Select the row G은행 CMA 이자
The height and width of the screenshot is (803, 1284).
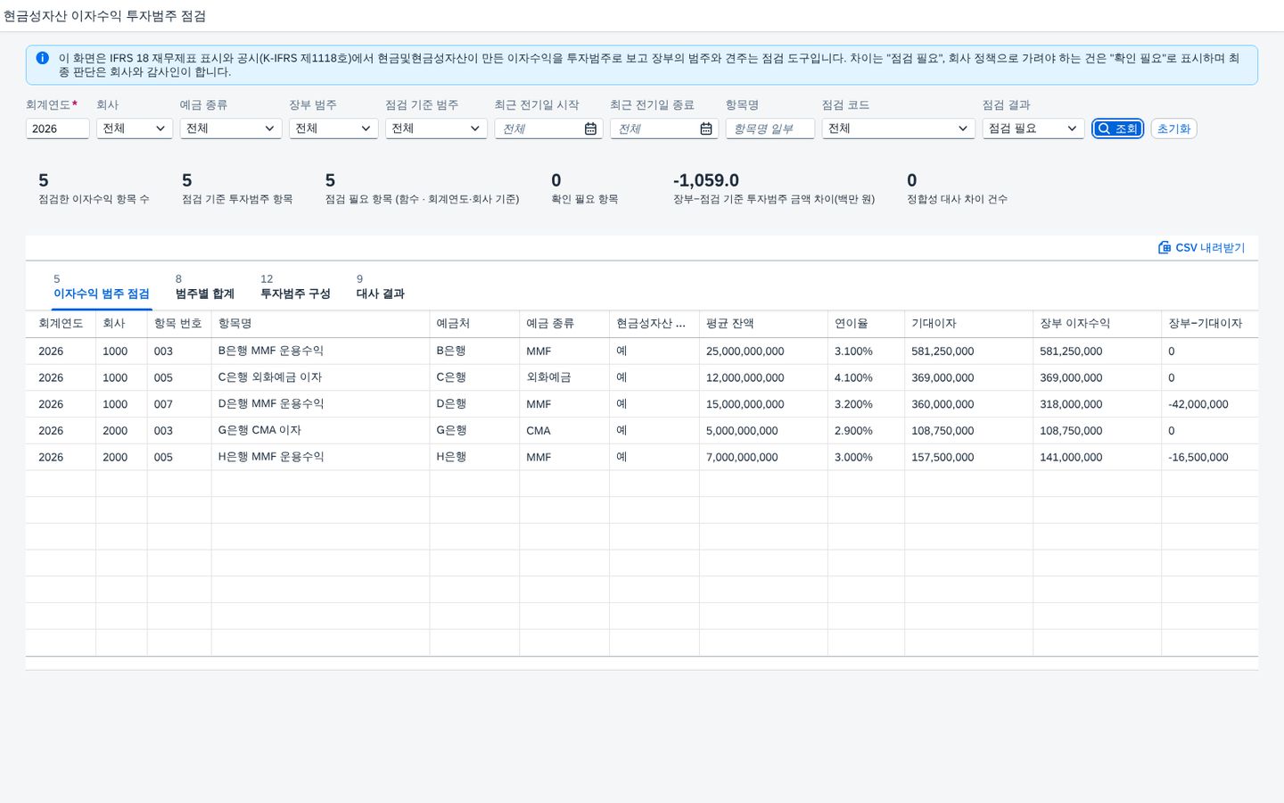[642, 430]
